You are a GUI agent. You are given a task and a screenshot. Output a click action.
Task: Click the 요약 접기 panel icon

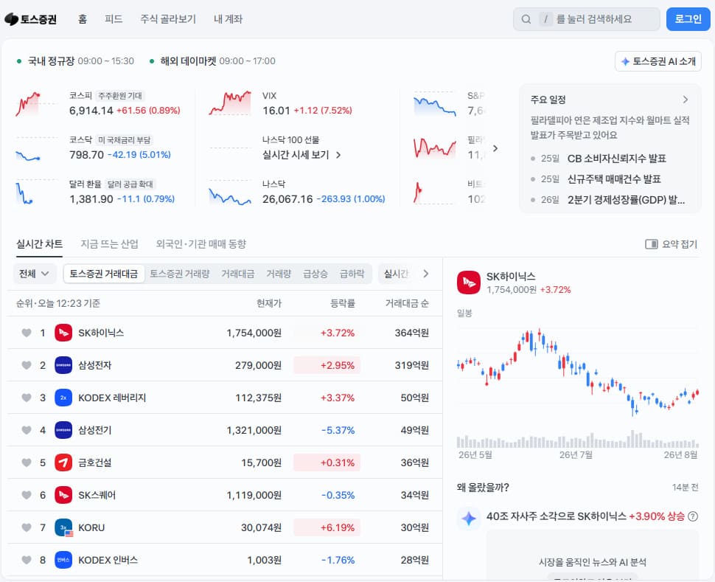651,244
